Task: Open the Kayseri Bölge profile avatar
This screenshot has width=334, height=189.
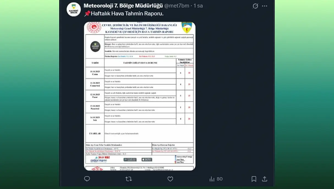Action: coord(74,9)
